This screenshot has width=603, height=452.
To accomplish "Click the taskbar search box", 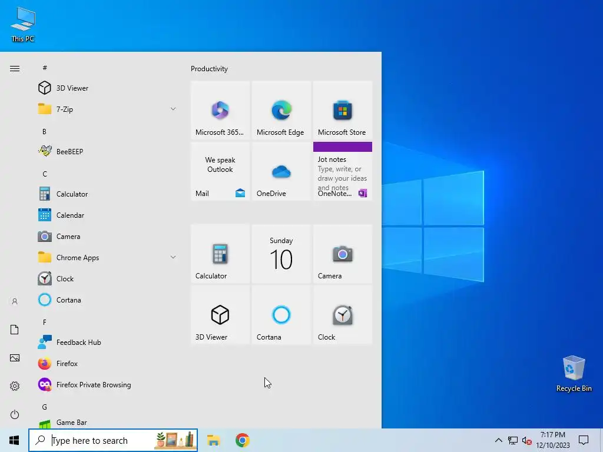I will coord(113,440).
